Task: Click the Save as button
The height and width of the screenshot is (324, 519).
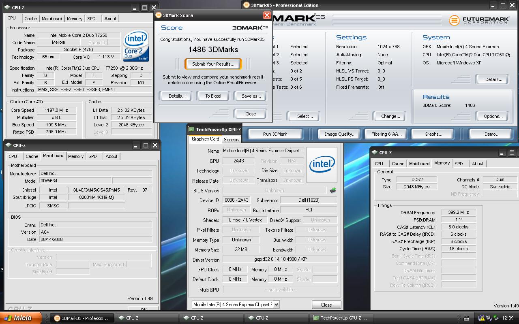Action: pyautogui.click(x=251, y=96)
